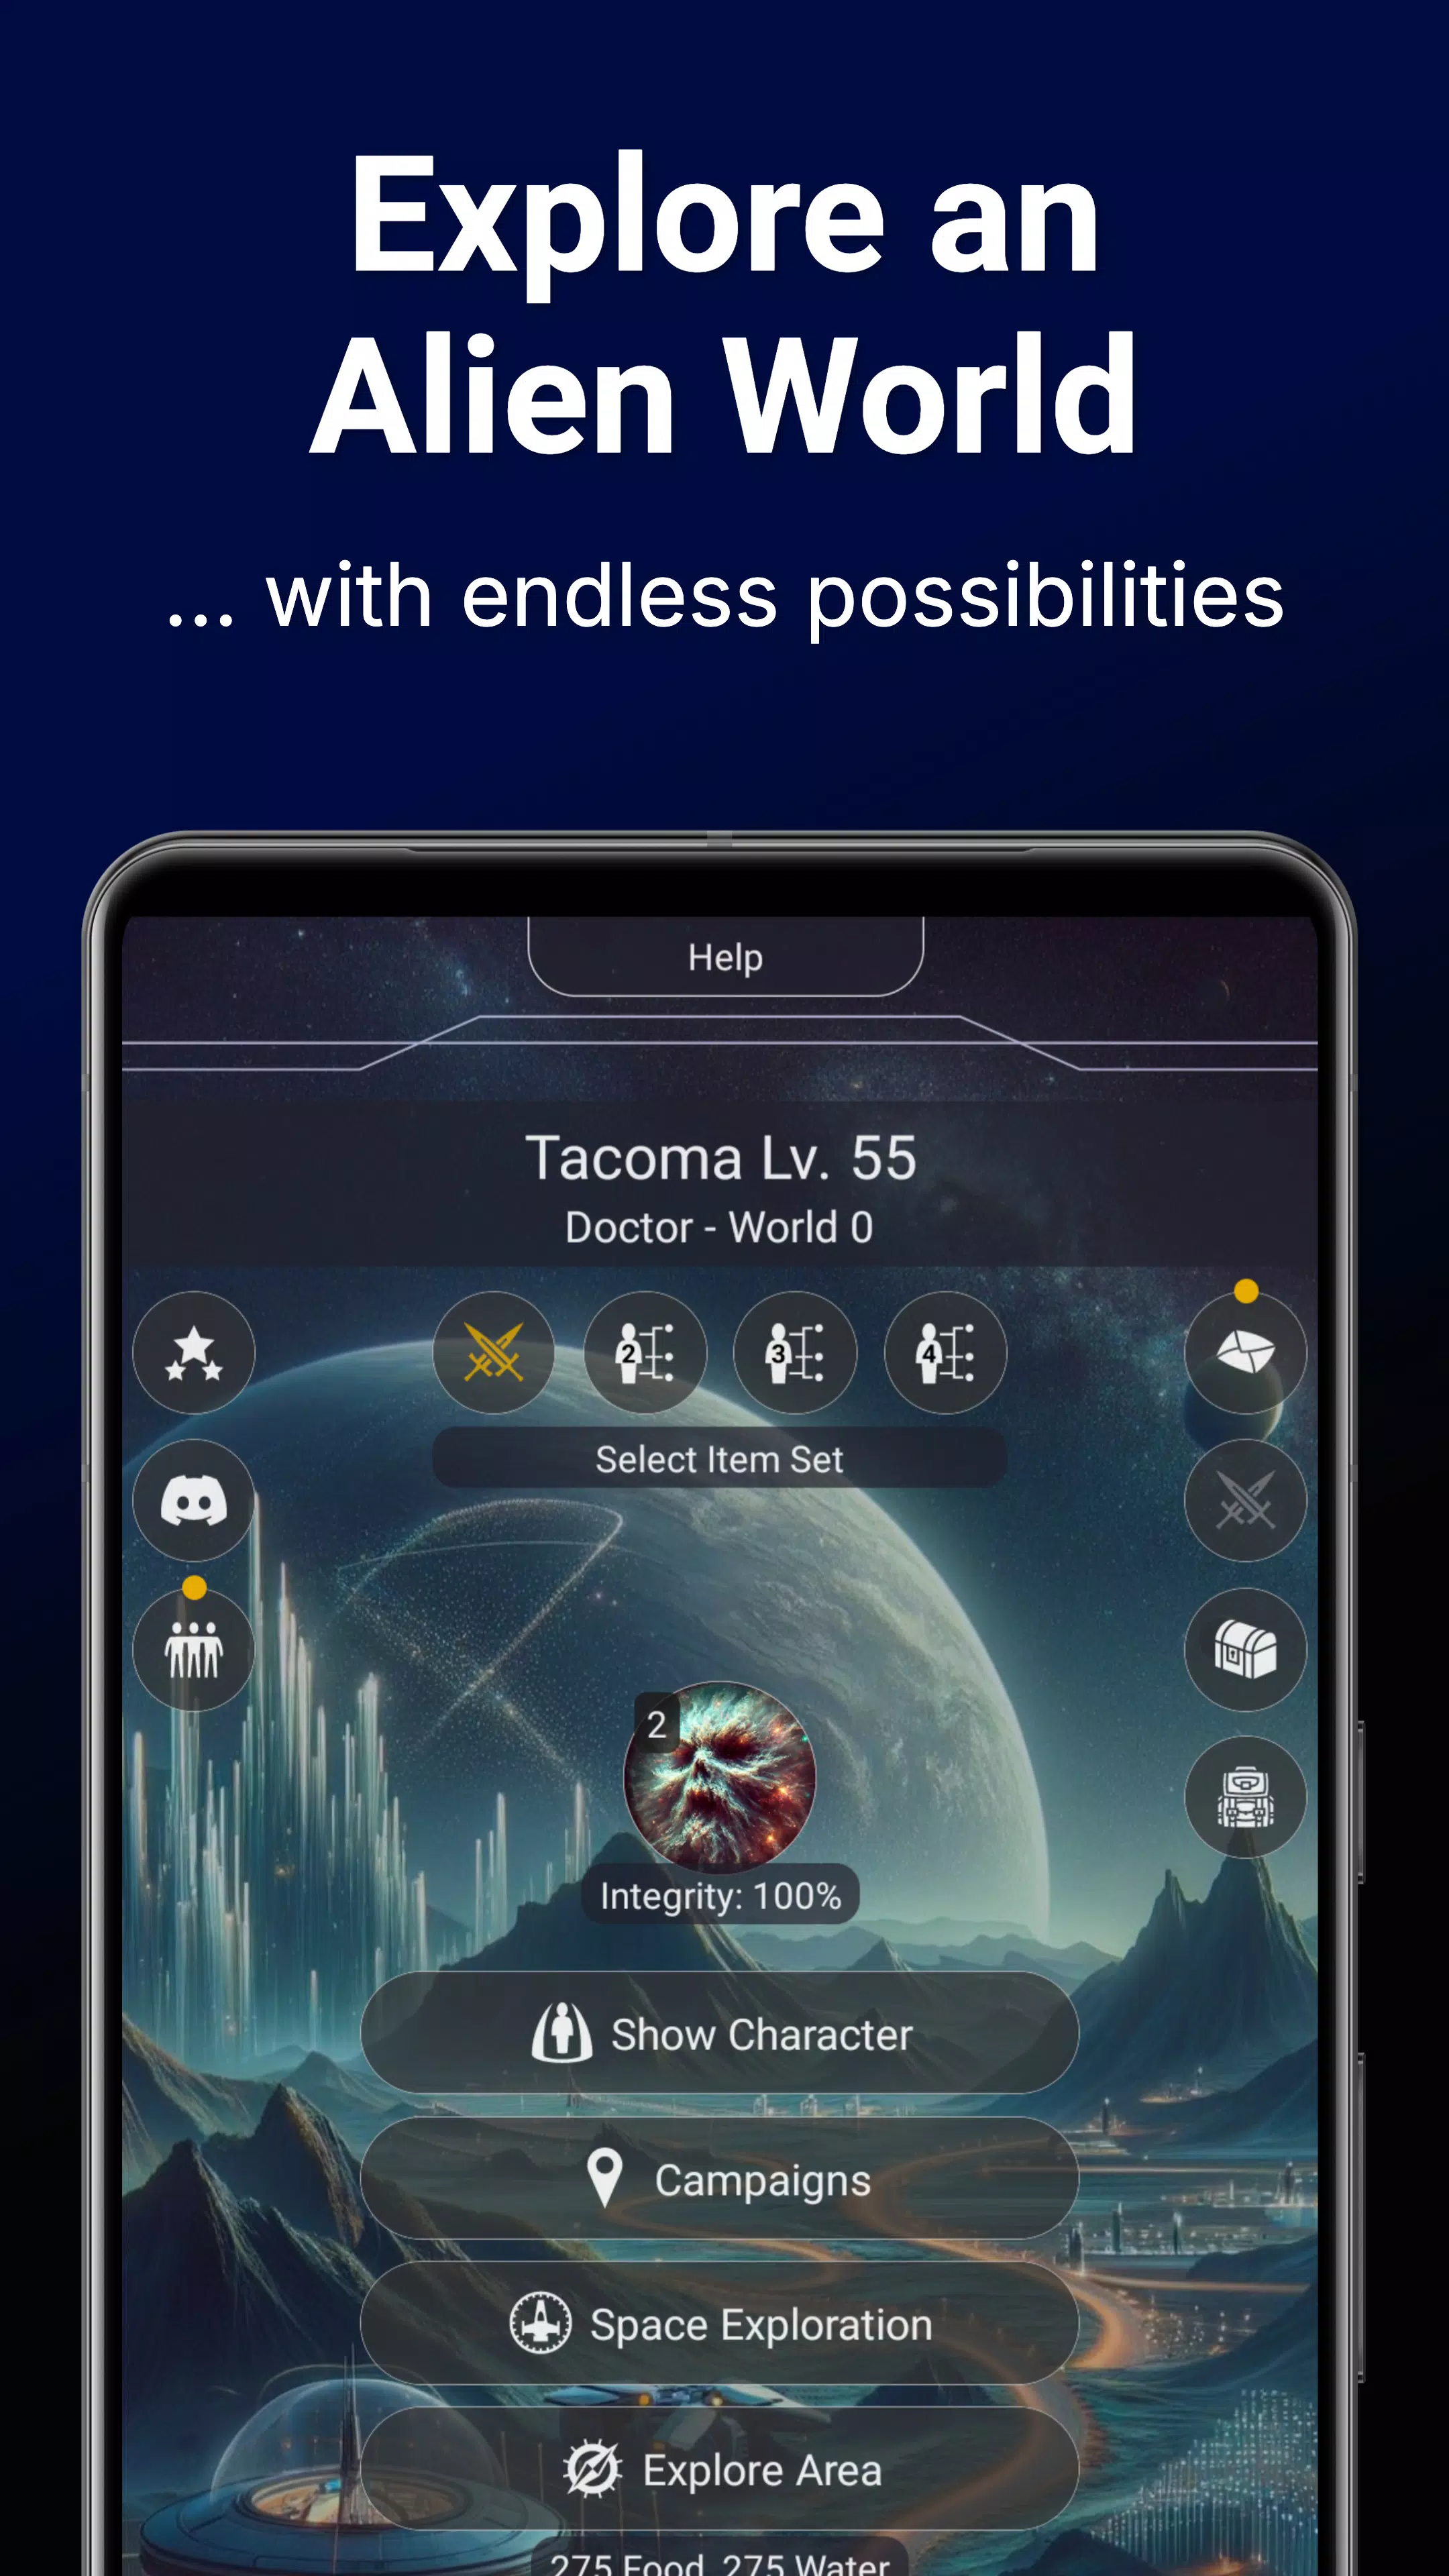Select item set slot 3
The image size is (1449, 2576).
point(794,1352)
